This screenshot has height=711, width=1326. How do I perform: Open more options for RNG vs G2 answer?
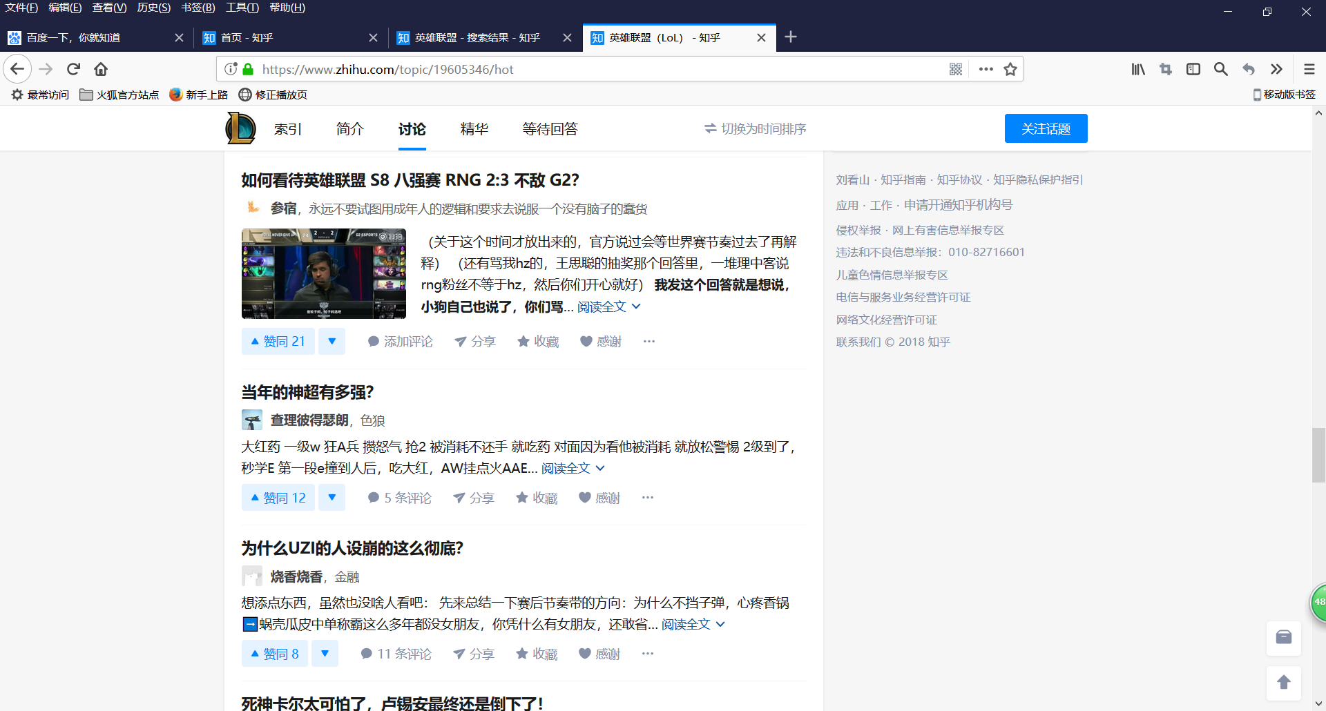(x=649, y=341)
